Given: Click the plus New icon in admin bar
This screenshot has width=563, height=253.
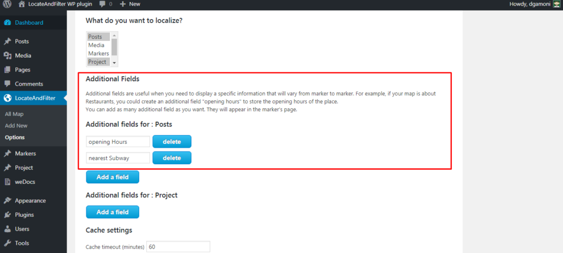Looking at the screenshot, I should (x=123, y=4).
